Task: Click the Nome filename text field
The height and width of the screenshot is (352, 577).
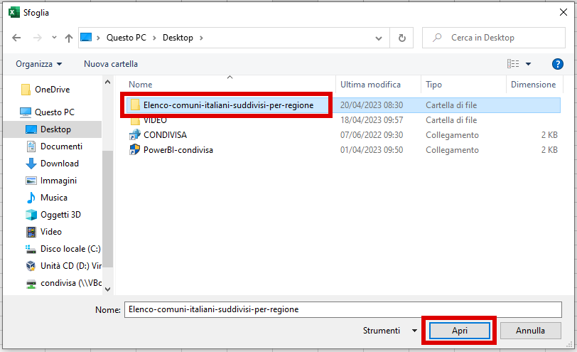Action: pos(343,309)
